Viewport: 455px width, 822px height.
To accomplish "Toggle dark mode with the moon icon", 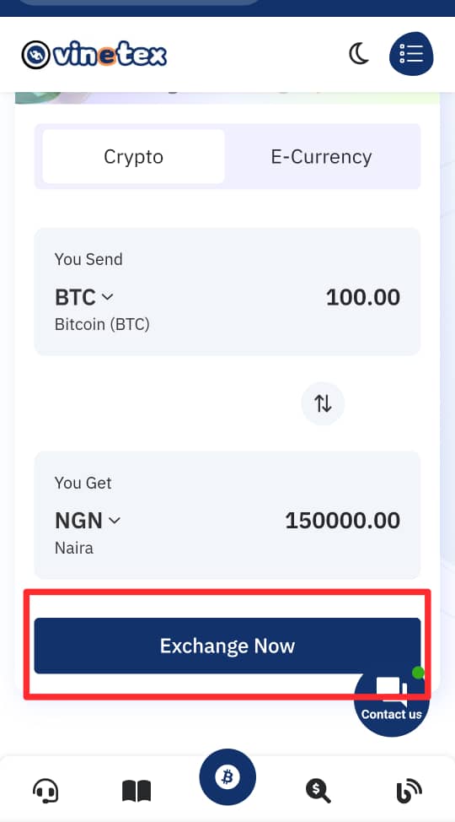I will click(x=359, y=54).
